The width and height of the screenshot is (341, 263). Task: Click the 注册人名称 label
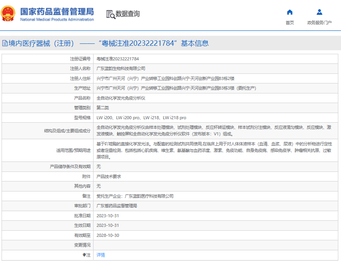tap(80, 68)
